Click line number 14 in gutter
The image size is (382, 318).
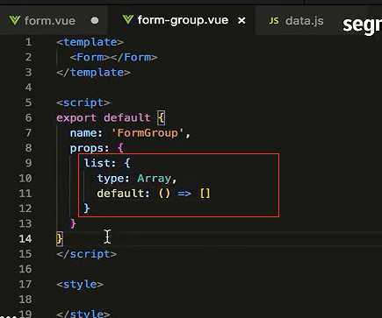(x=25, y=239)
